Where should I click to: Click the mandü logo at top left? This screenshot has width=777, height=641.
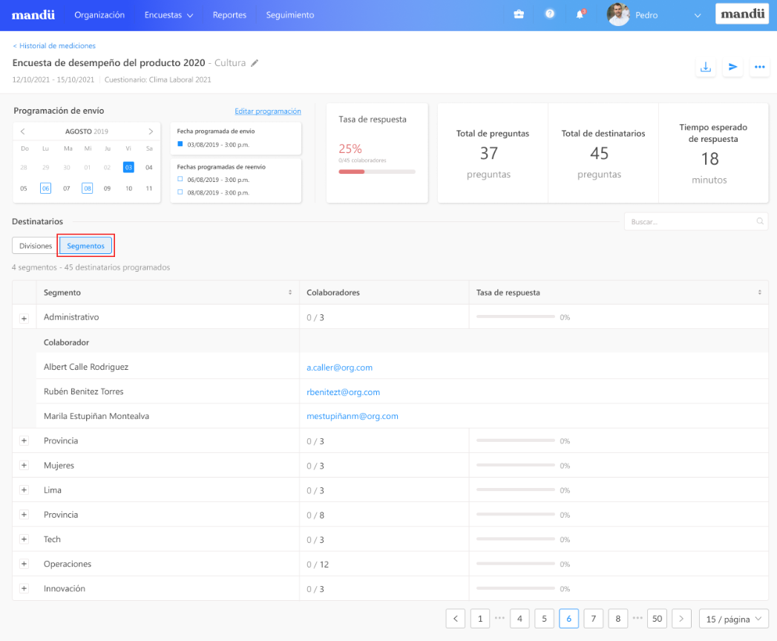pos(33,15)
